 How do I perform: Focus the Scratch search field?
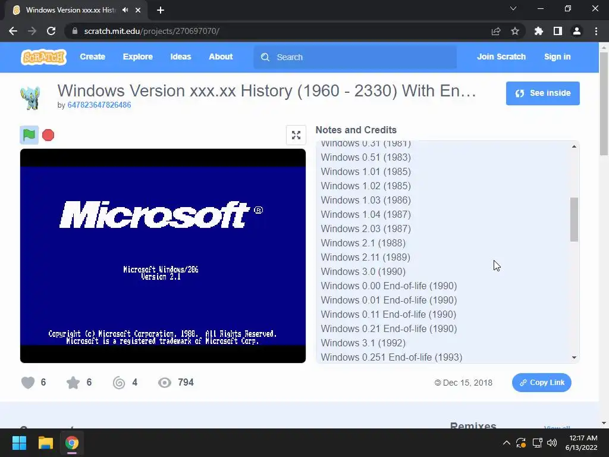coord(355,57)
